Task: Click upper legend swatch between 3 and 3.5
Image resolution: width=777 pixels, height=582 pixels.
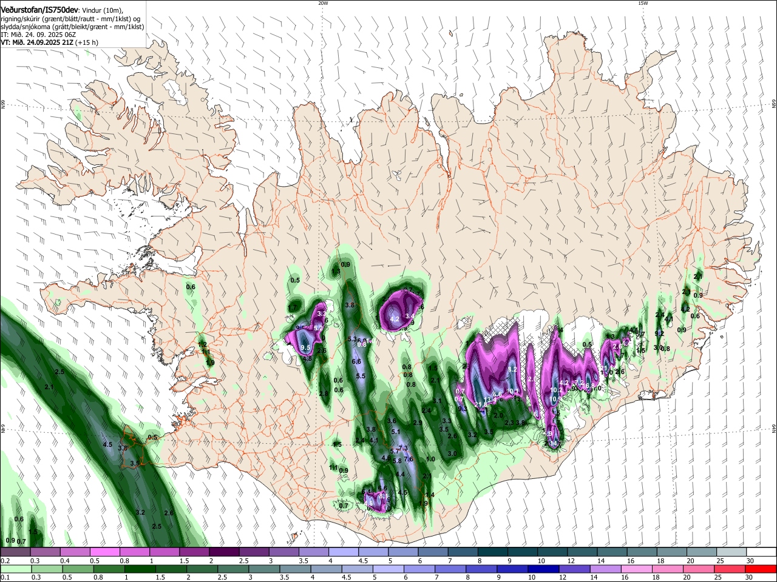Action: click(x=284, y=552)
